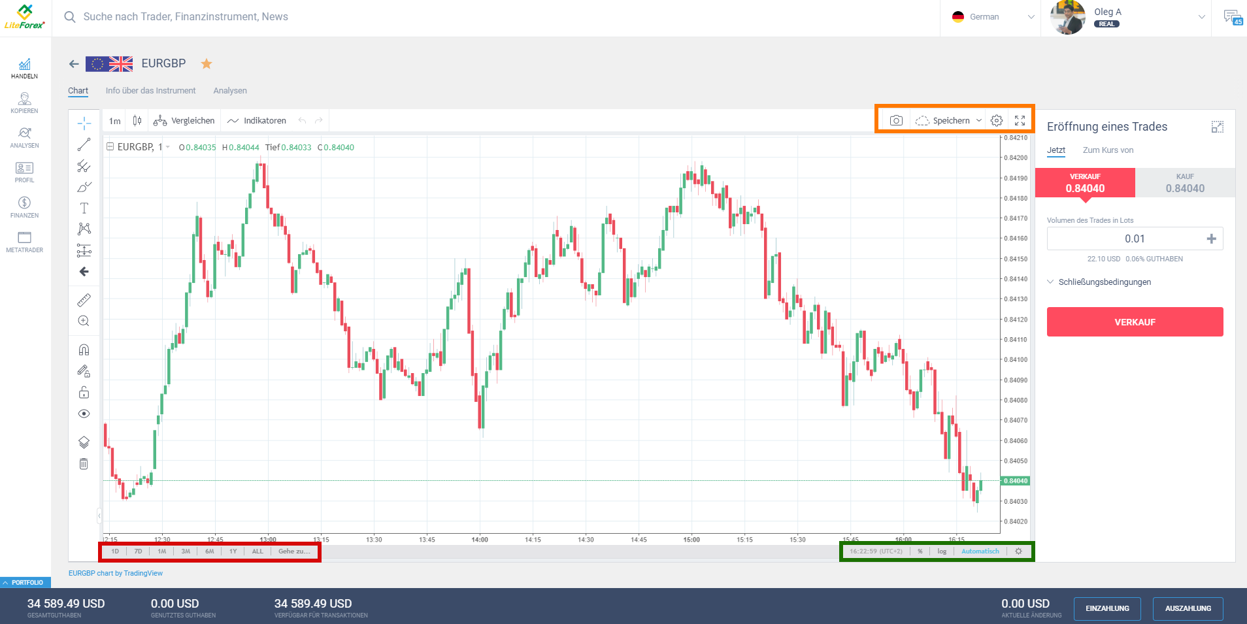Open the long/short position tool

[84, 250]
